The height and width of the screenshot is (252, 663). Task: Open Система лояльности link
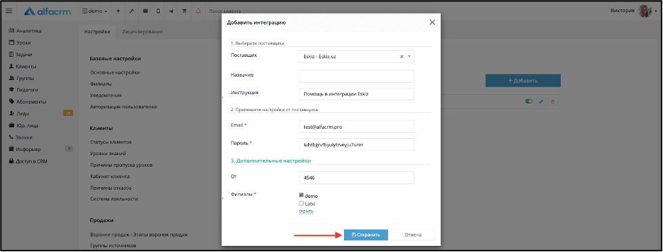114,198
